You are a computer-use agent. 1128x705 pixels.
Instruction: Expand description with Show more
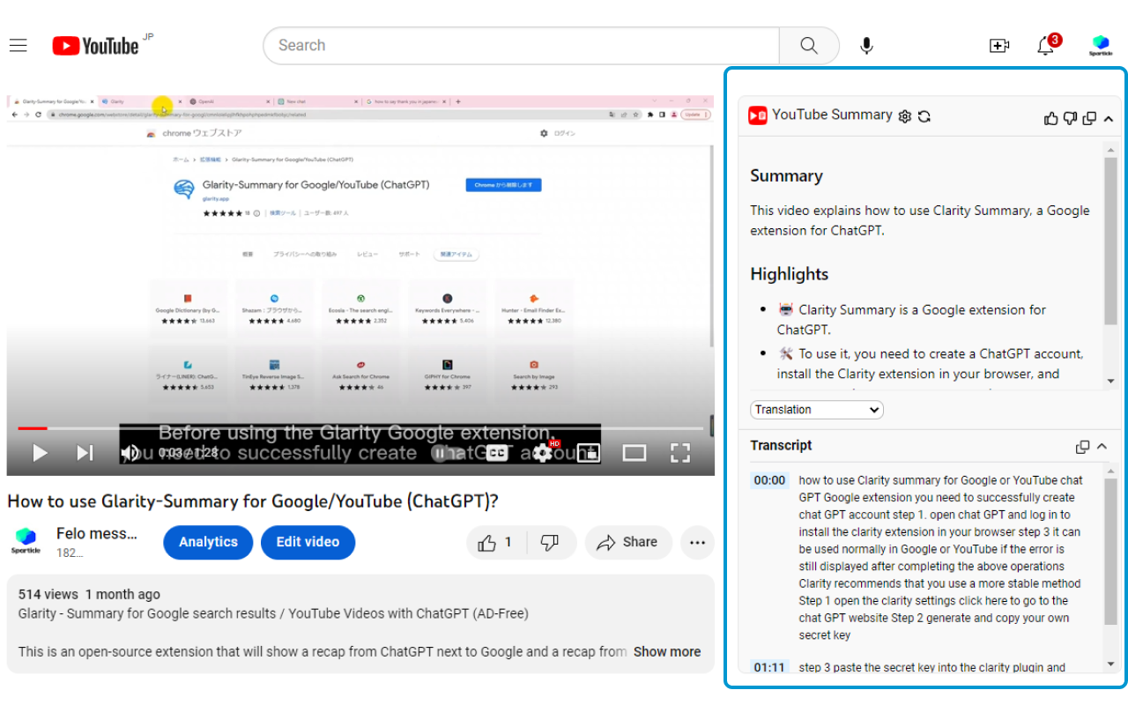pos(667,652)
